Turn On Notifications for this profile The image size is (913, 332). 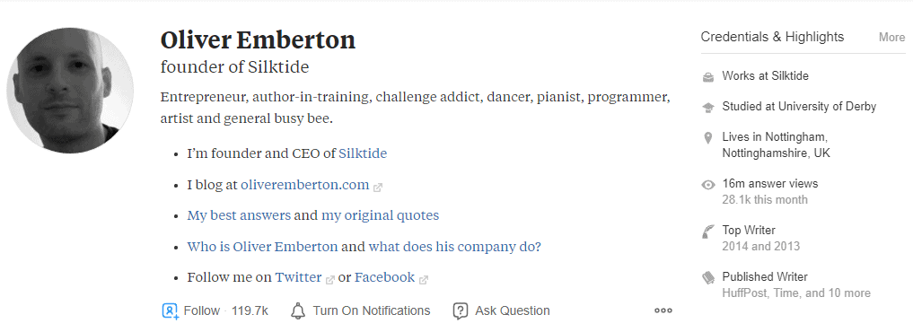(372, 311)
